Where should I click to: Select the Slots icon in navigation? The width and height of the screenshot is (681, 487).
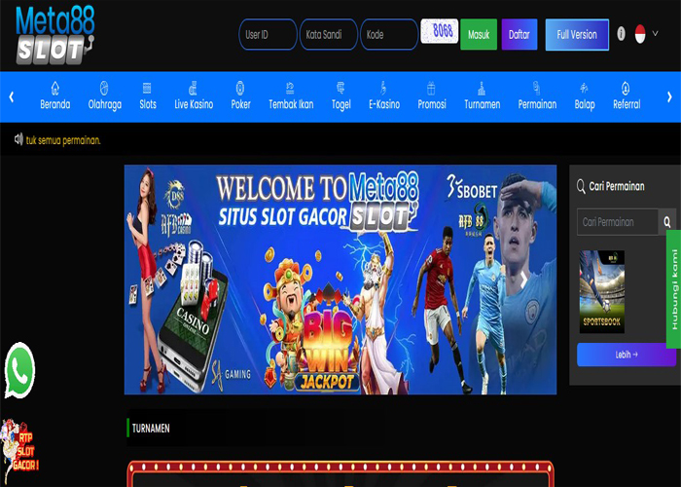147,88
